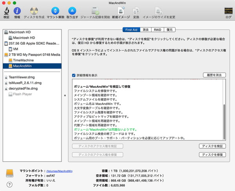Select the MacAndWin volume in sidebar
Image resolution: width=235 pixels, height=191 pixels.
click(x=32, y=66)
